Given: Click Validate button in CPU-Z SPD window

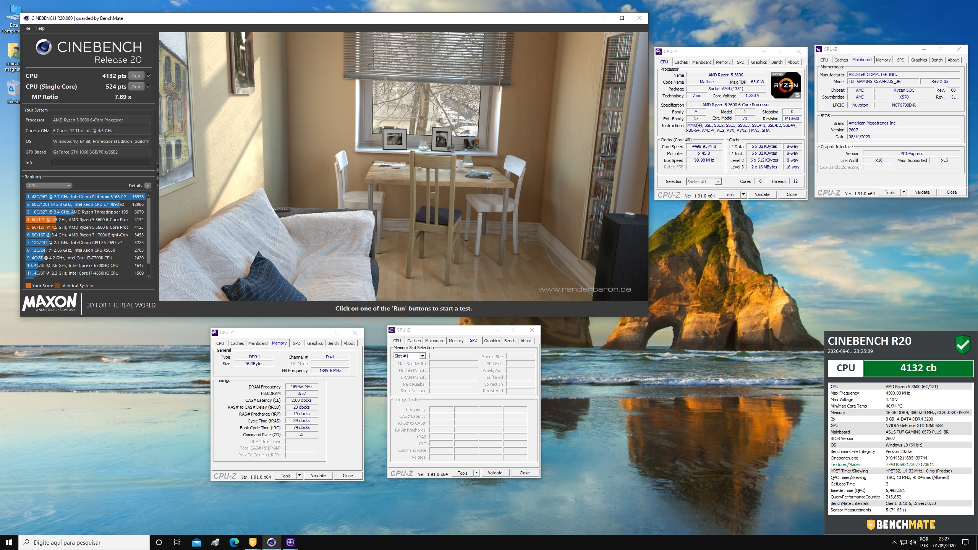Looking at the screenshot, I should (495, 473).
